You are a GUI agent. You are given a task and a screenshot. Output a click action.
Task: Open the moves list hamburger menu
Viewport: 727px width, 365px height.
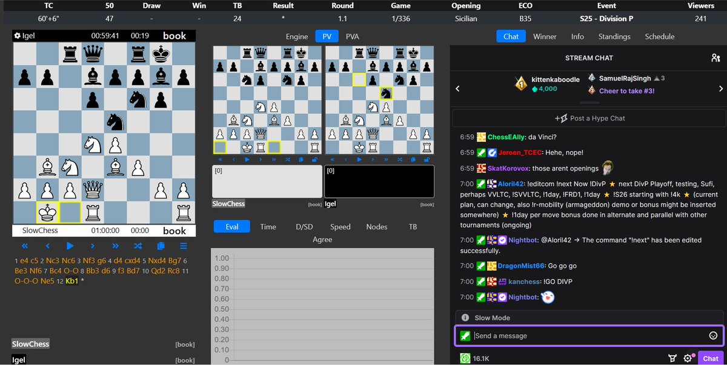tap(182, 246)
